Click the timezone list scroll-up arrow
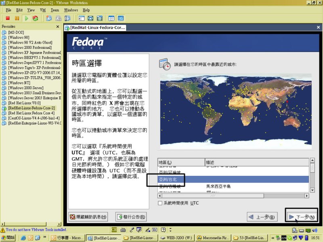Screen dimensions: 323x242 (x=312, y=160)
